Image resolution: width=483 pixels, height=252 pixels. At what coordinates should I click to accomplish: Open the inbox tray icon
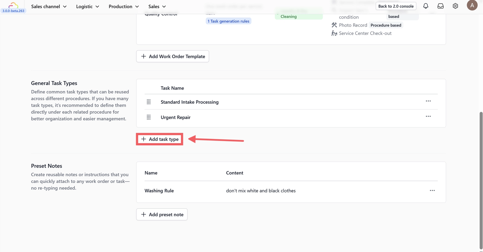pyautogui.click(x=440, y=6)
